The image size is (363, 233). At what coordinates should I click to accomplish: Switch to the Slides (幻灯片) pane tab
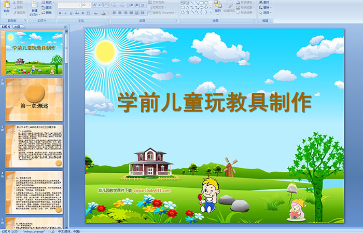6,27
